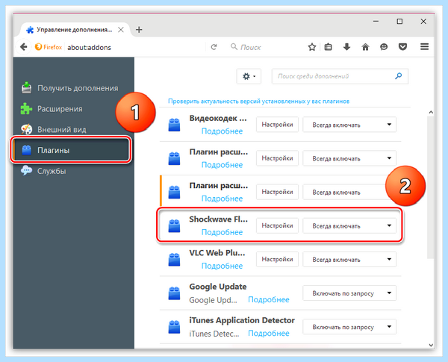Open the Получить дополнения section

pos(70,88)
